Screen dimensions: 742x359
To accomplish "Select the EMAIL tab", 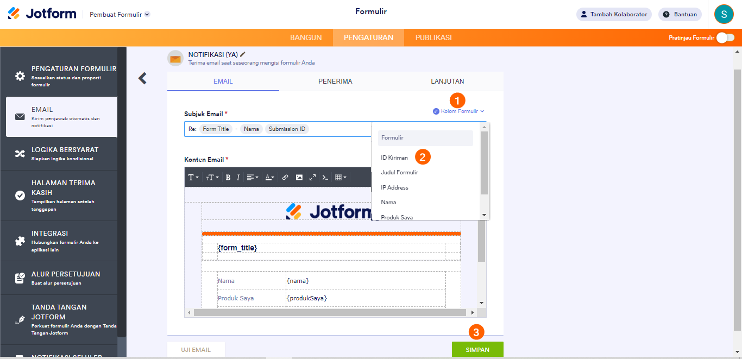I will 223,81.
